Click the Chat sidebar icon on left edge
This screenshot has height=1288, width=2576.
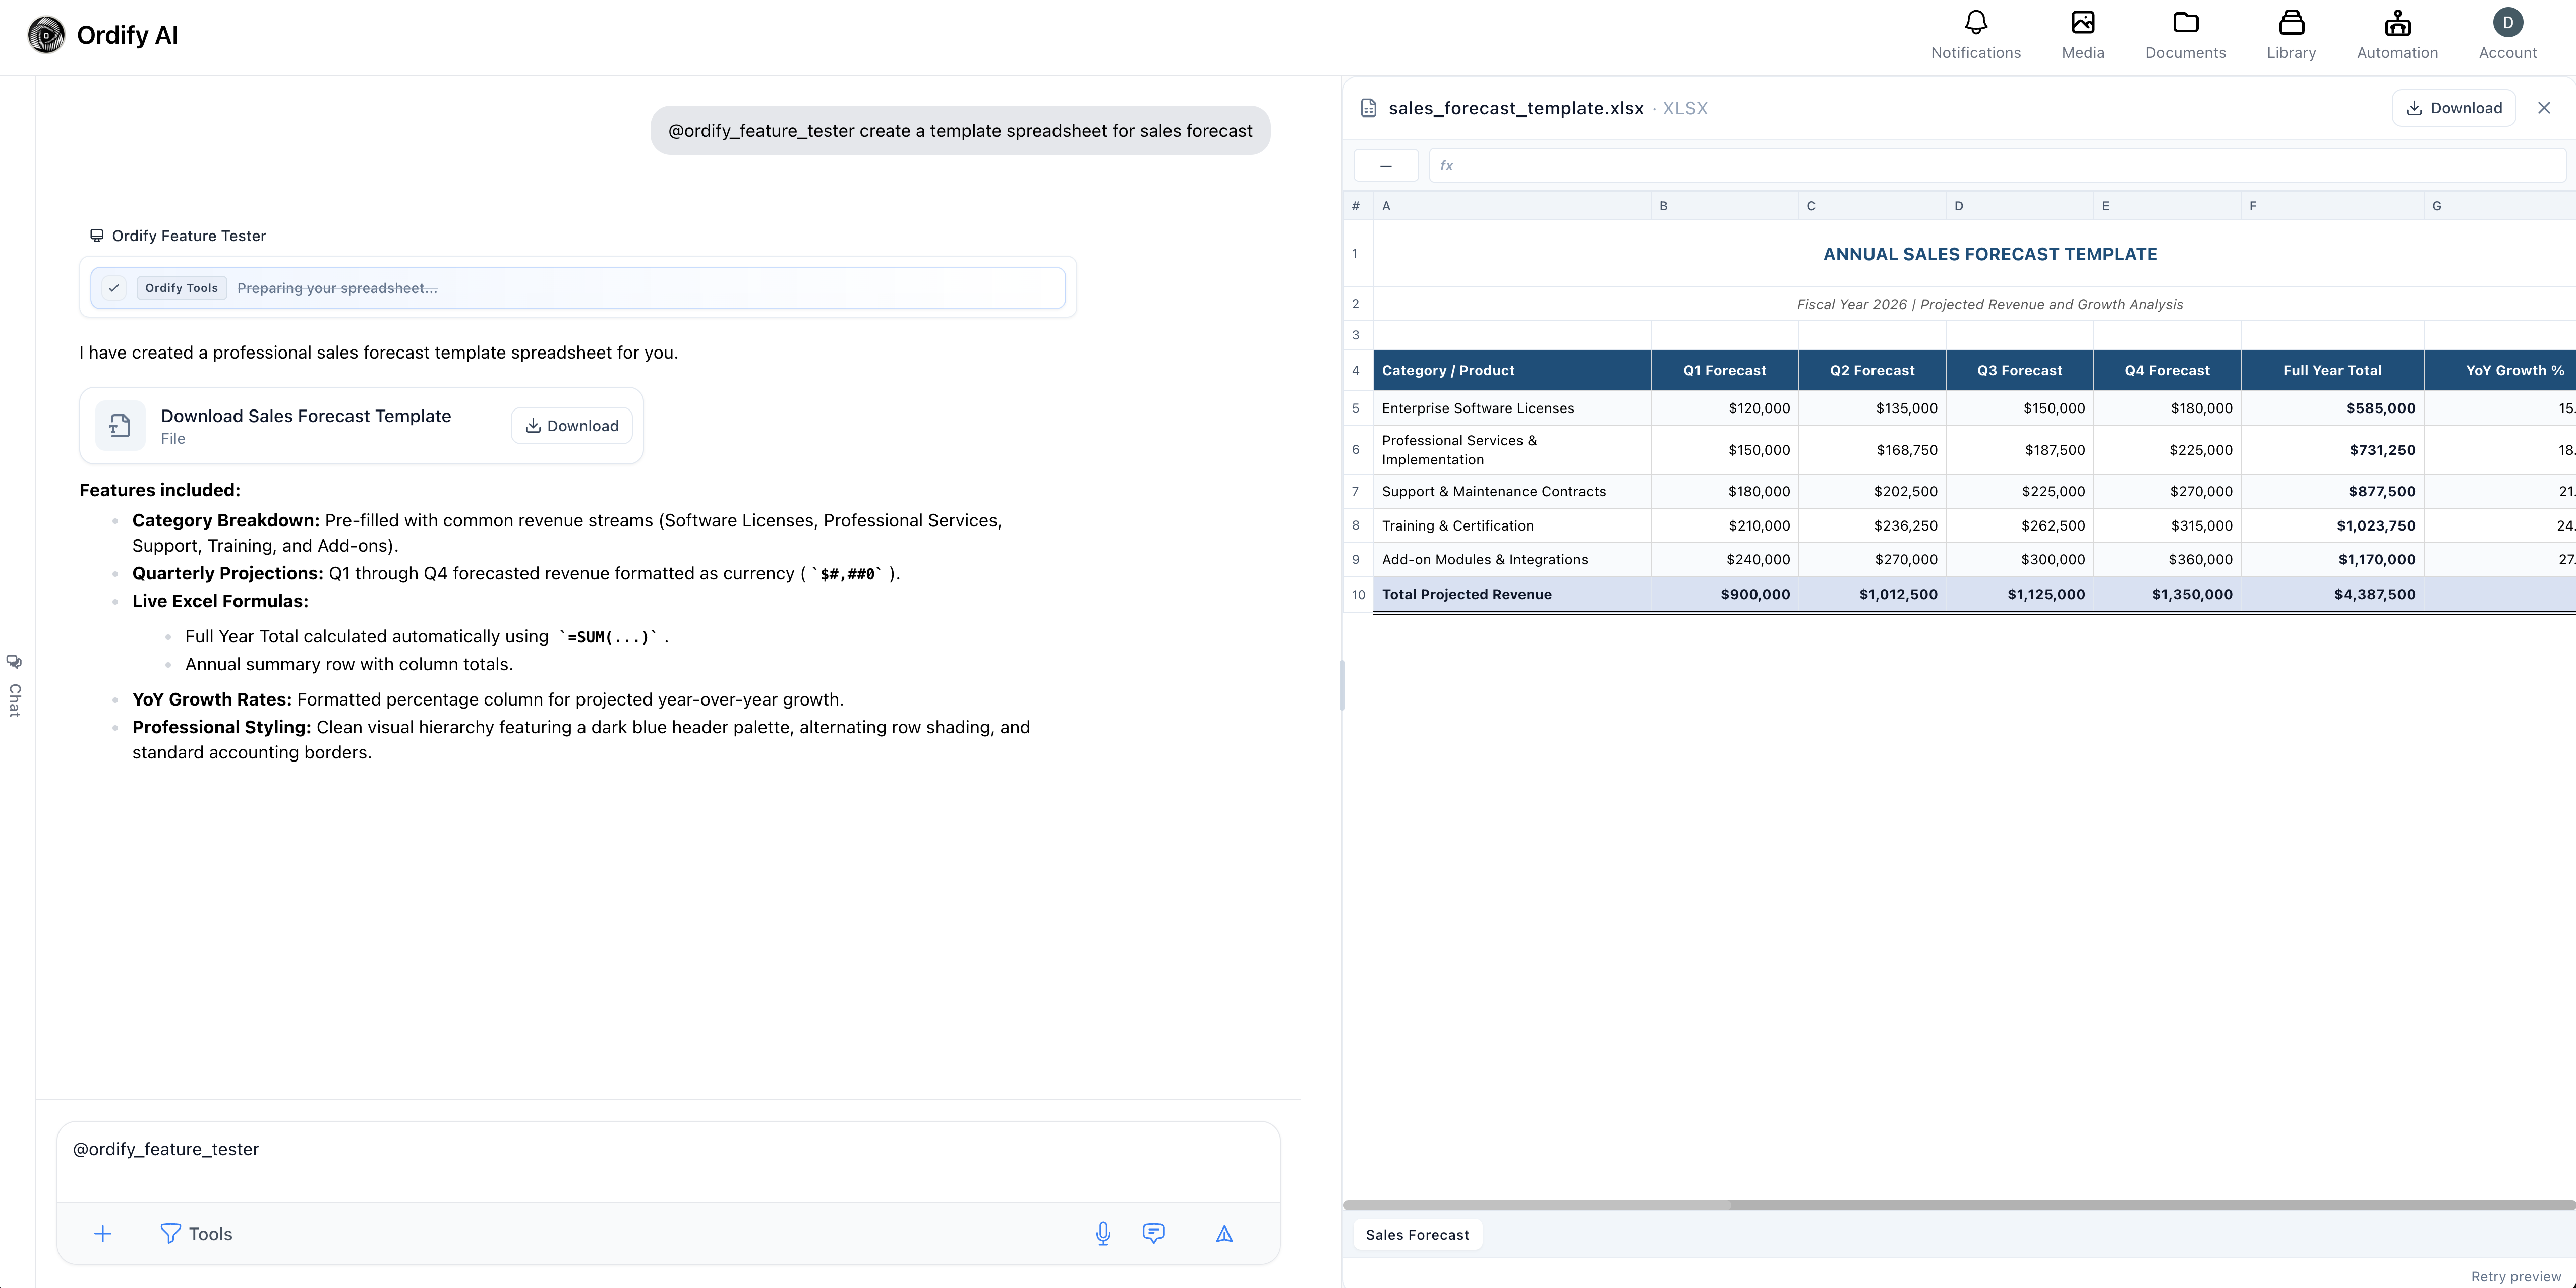(x=14, y=661)
